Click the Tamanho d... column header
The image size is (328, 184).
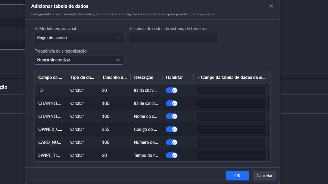pos(114,77)
